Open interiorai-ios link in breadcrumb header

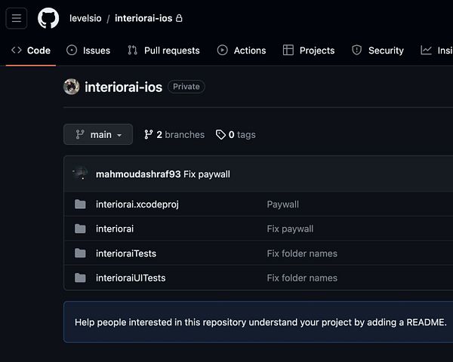tap(143, 18)
